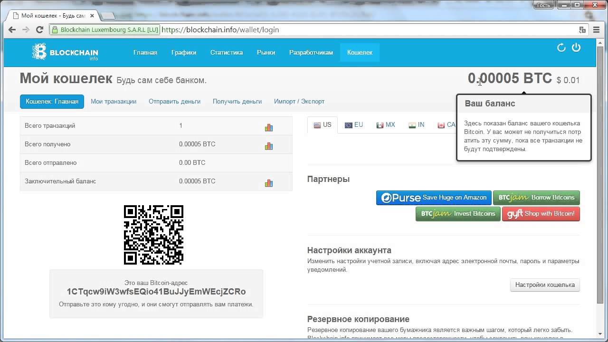Click the Мой кошелек browser tab
This screenshot has width=608, height=342.
52,16
